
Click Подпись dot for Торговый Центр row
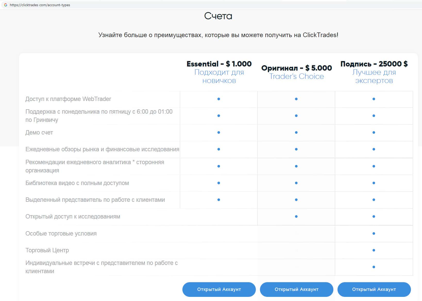point(374,250)
